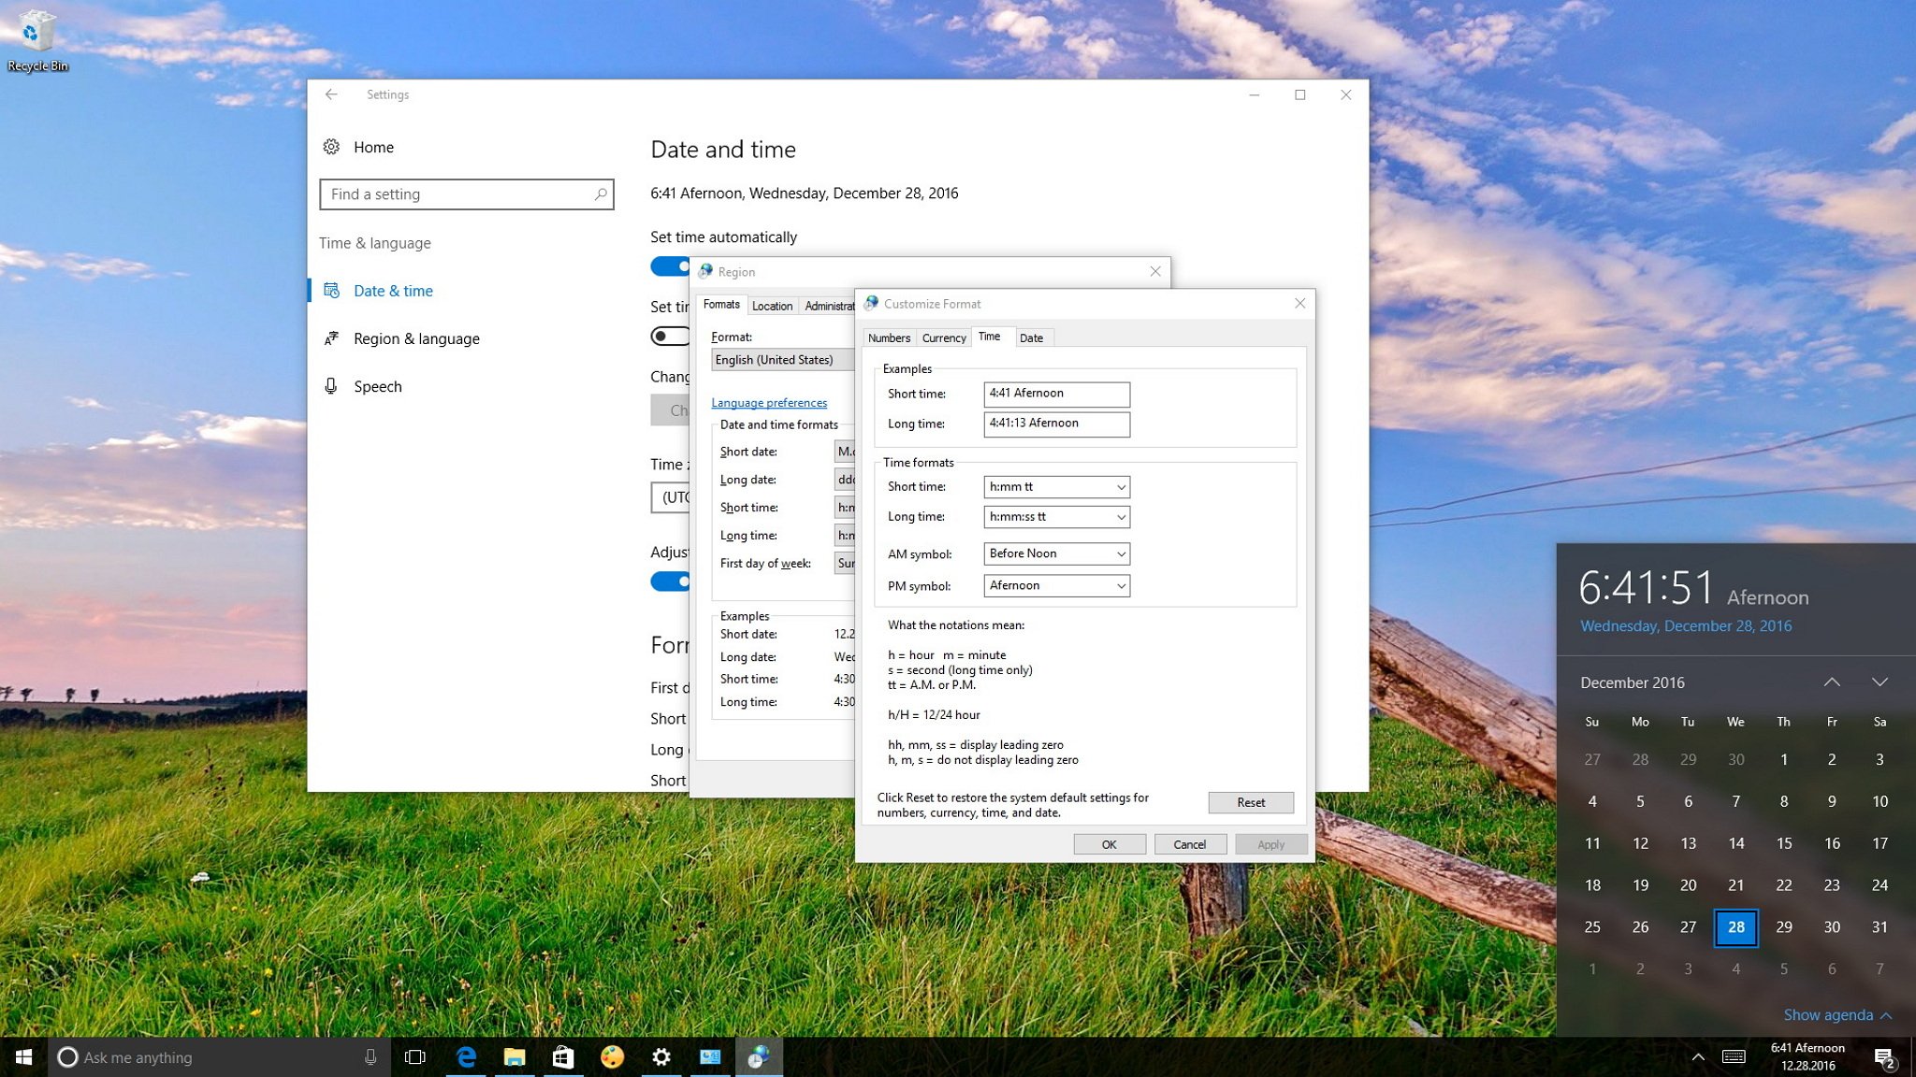The height and width of the screenshot is (1077, 1916).
Task: Expand the Short time format dropdown
Action: coord(1119,486)
